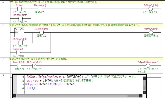This screenshot has height=101, width=165.
Task: Click the 'BzStop' variable label
Action: (20, 5)
